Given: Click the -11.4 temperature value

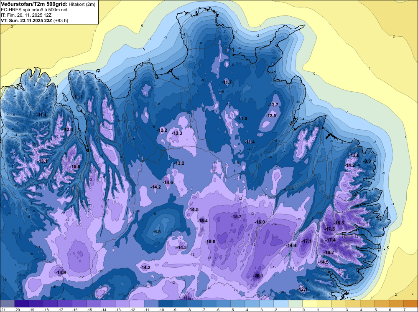Looking at the screenshot, I should [250, 142].
